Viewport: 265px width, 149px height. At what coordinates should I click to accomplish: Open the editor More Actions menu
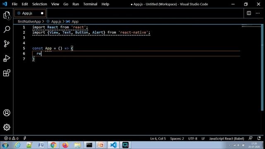coord(258,13)
